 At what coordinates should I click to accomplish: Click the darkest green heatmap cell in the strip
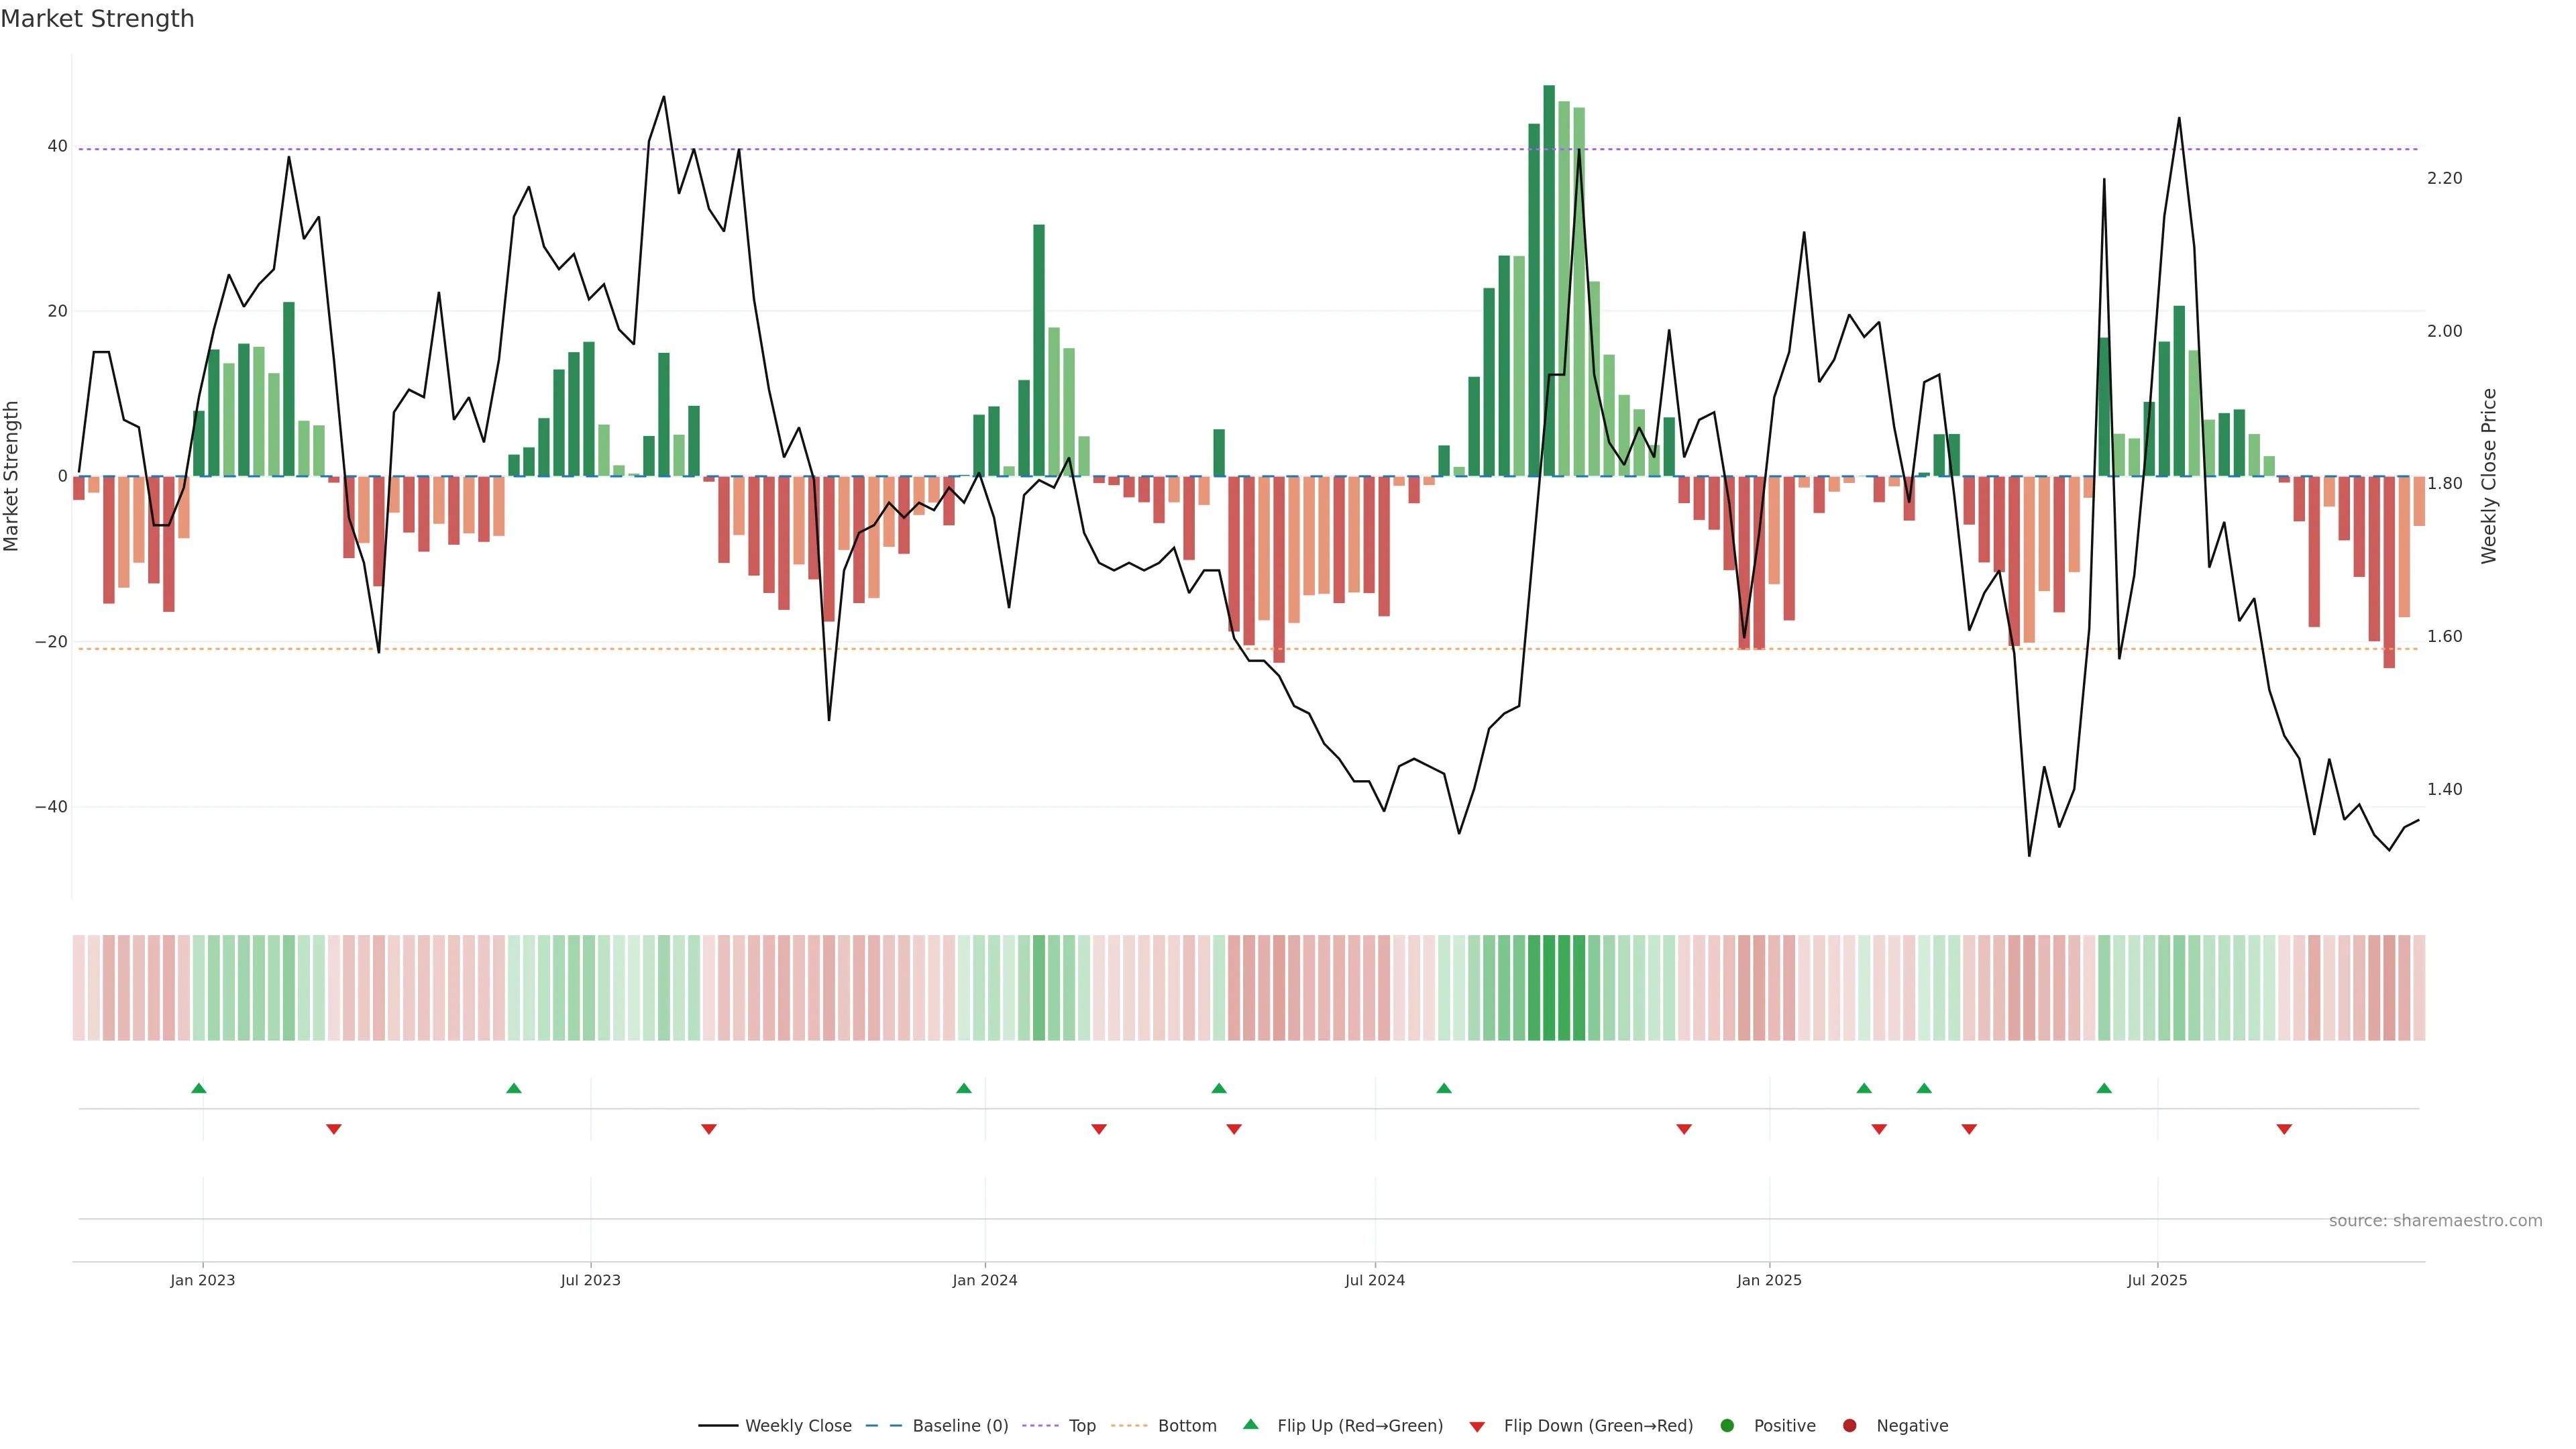(1549, 988)
